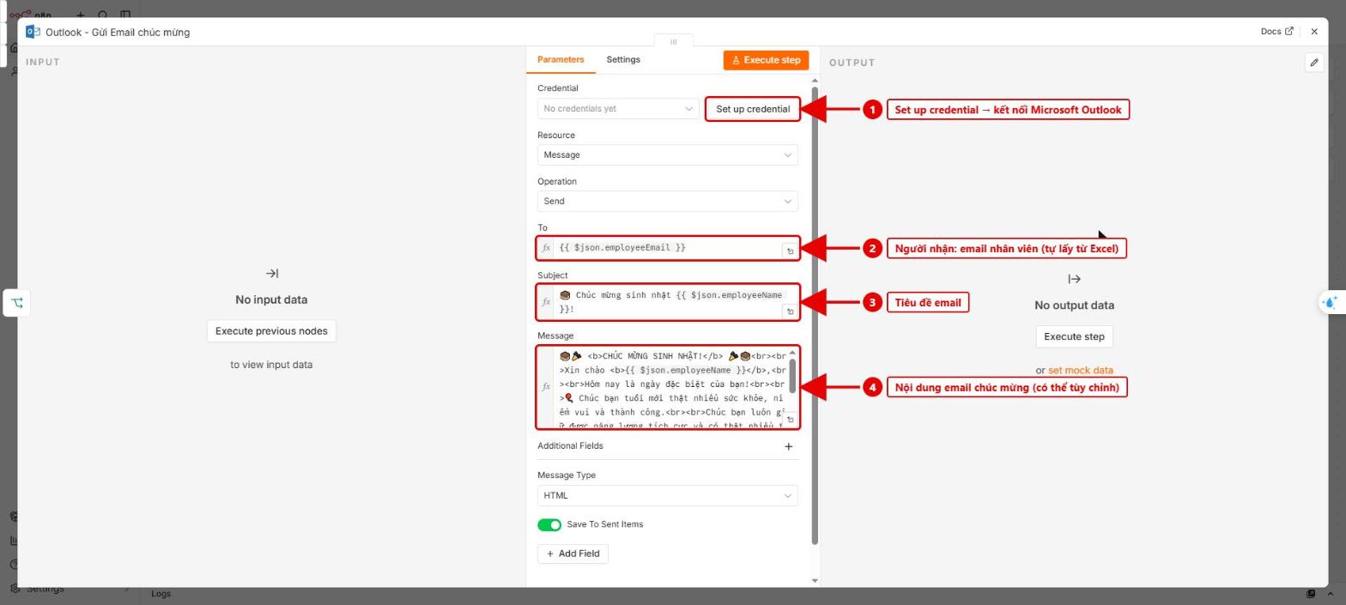Click the fx icon of the Subject field
This screenshot has width=1346, height=605.
point(546,302)
